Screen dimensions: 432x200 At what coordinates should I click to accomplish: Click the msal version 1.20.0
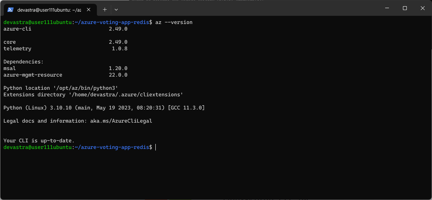click(x=118, y=68)
